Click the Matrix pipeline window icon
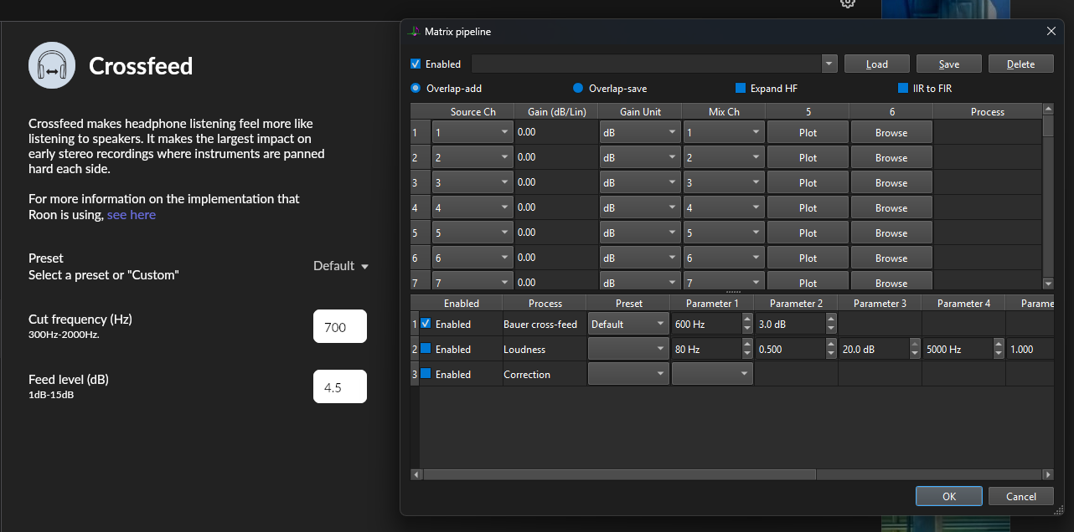 [x=413, y=32]
